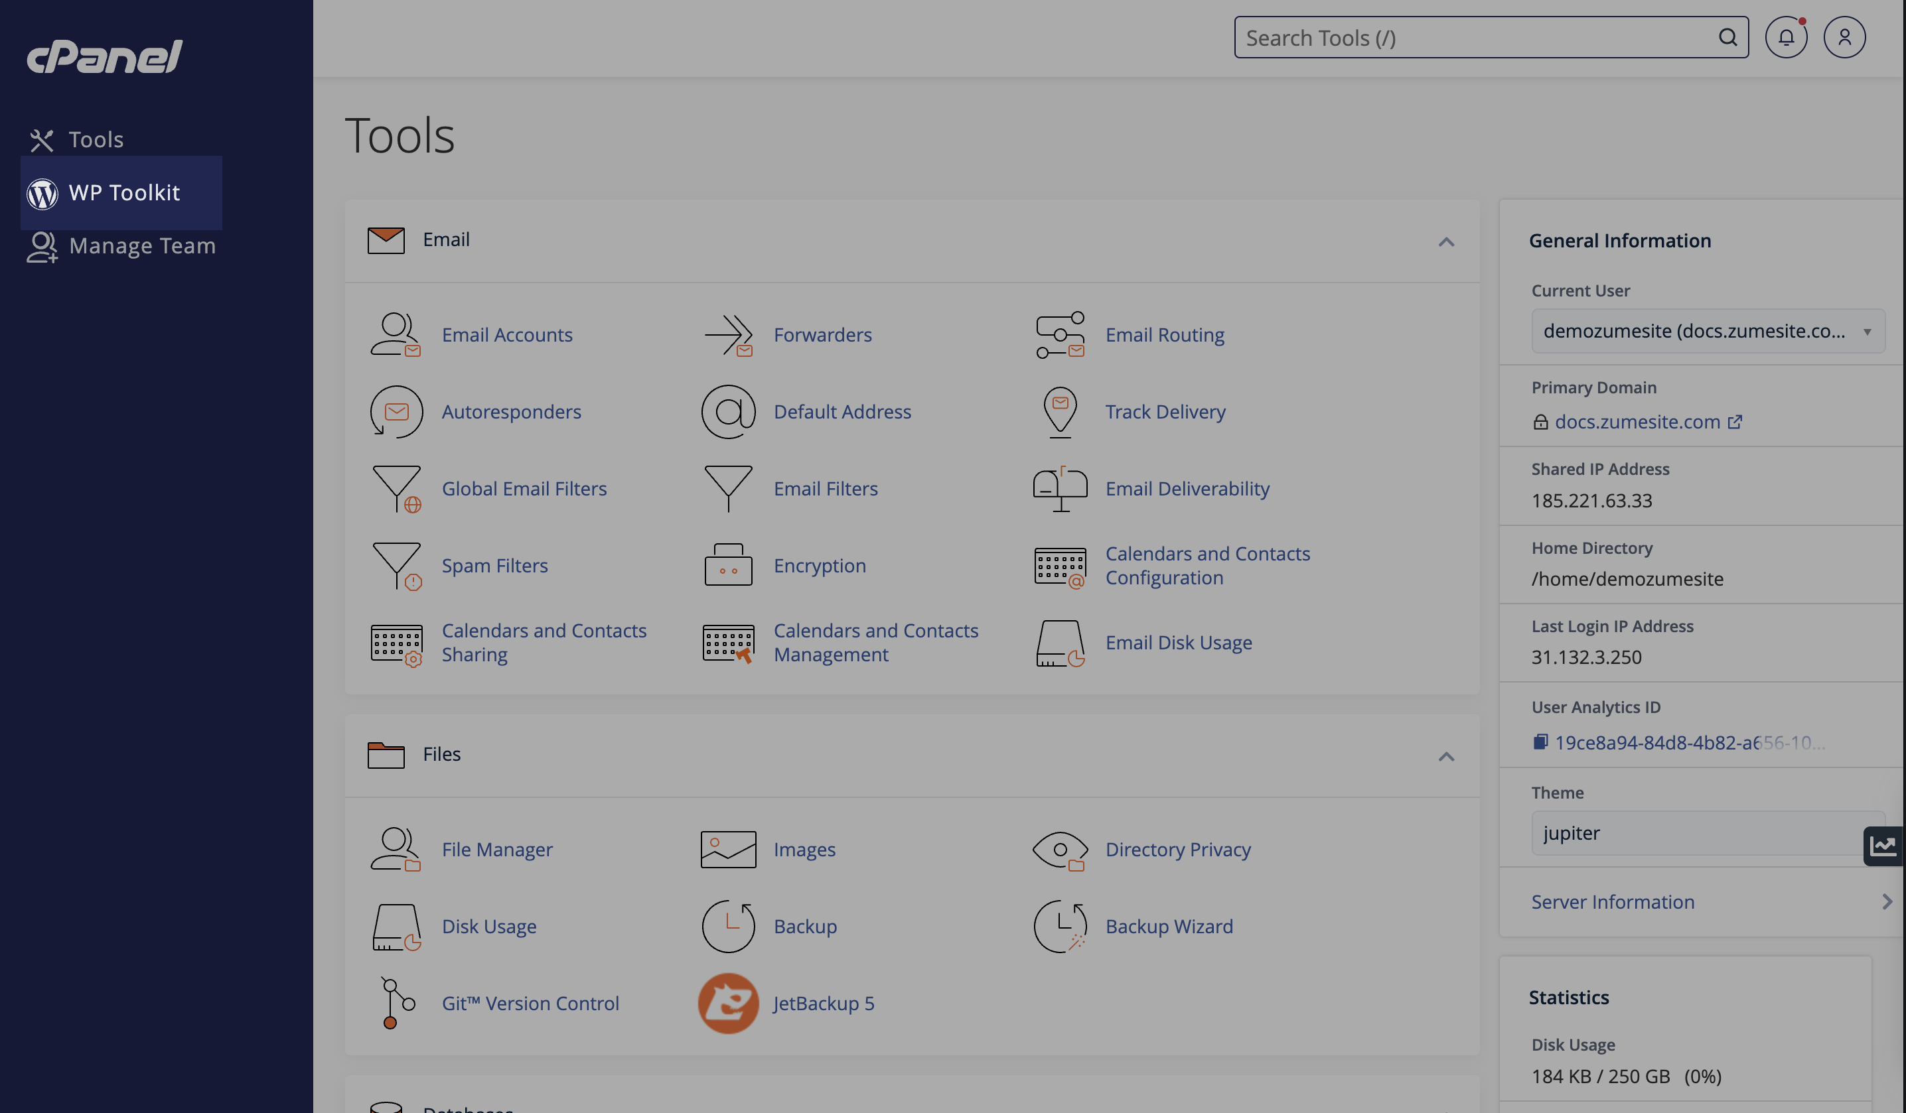Screen dimensions: 1906x1113
Task: Click the Forwarders icon
Action: (727, 335)
